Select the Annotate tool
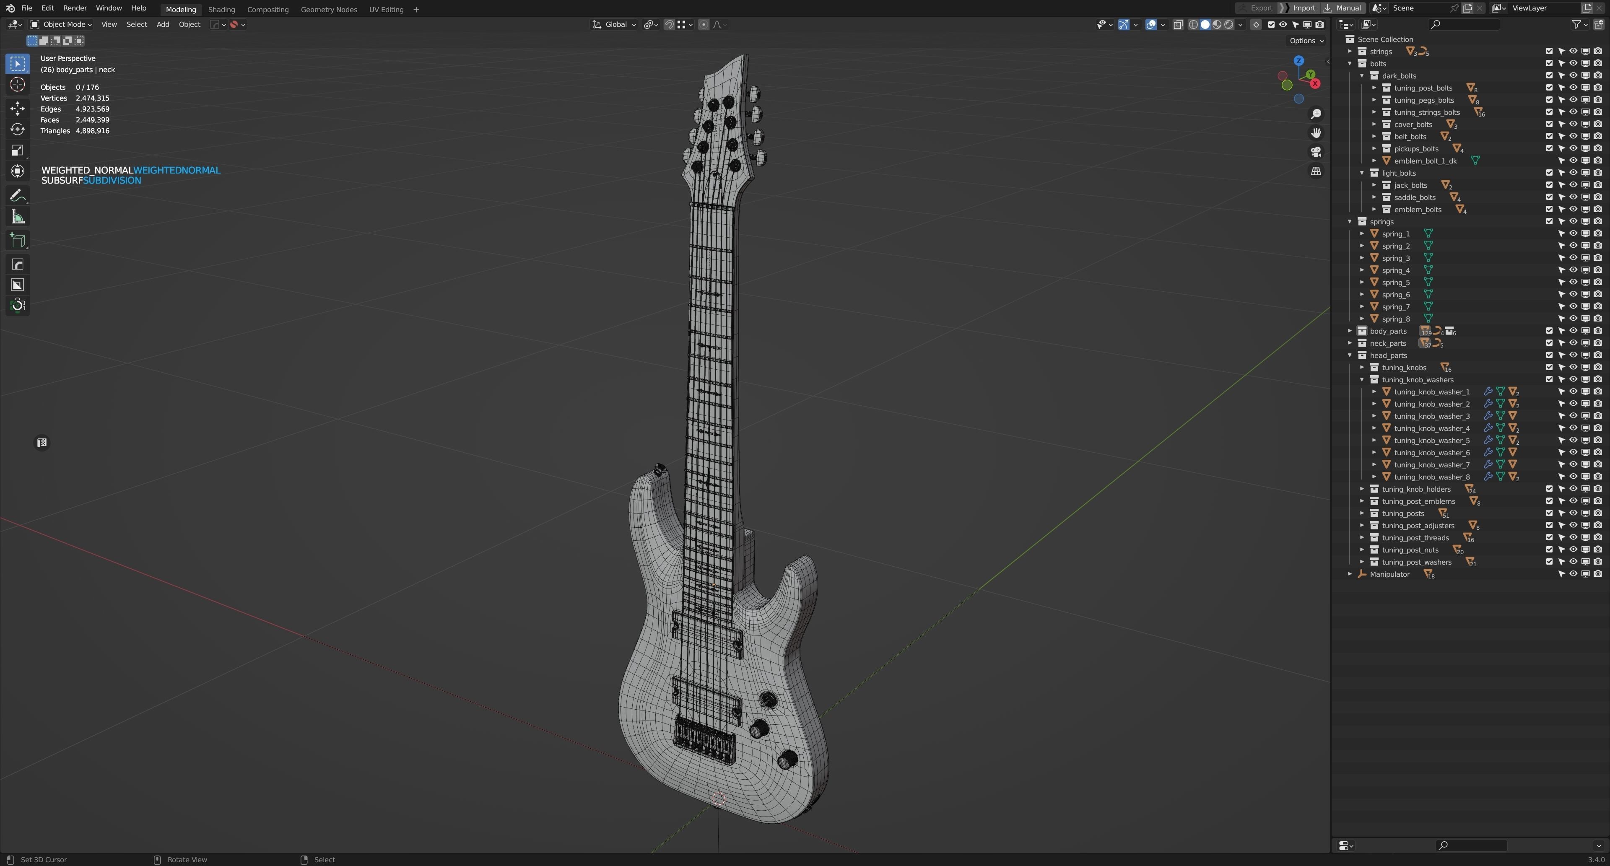Image resolution: width=1610 pixels, height=866 pixels. click(x=18, y=196)
